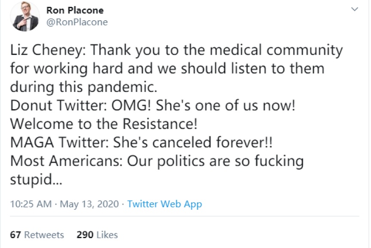The width and height of the screenshot is (371, 248).
Task: Click the retweet count number 67
Action: pyautogui.click(x=16, y=235)
